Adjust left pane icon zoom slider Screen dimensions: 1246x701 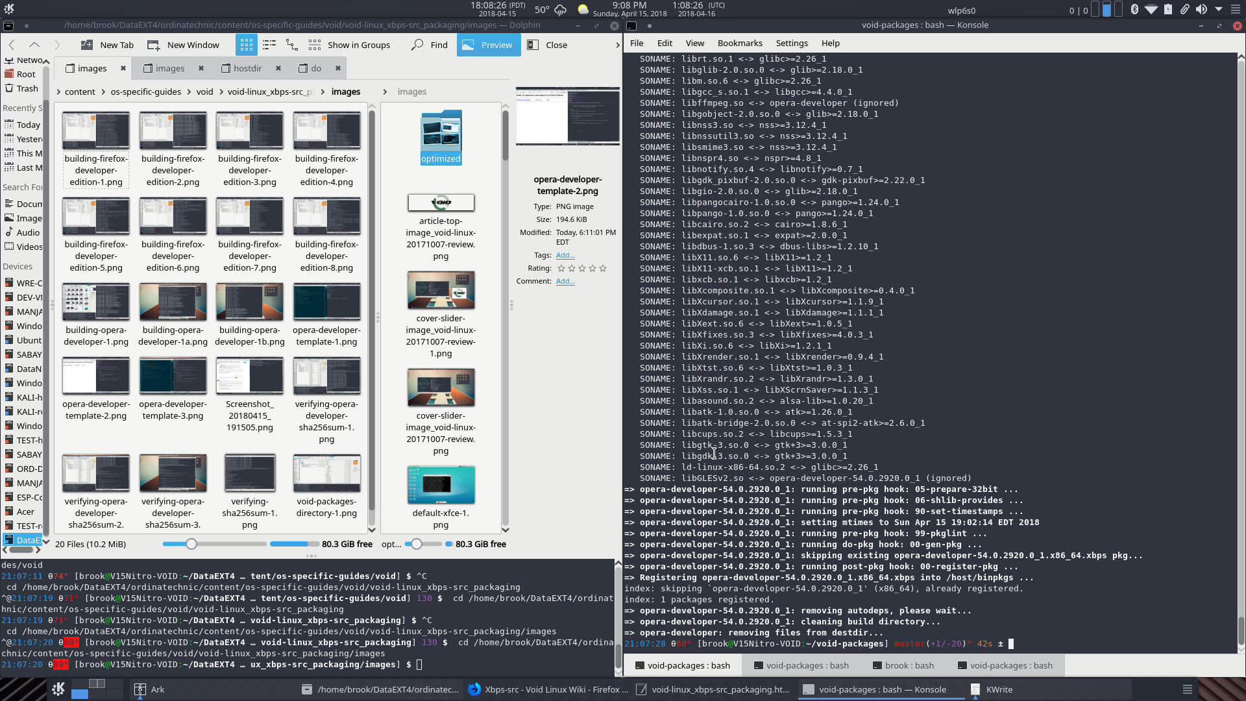(x=214, y=544)
